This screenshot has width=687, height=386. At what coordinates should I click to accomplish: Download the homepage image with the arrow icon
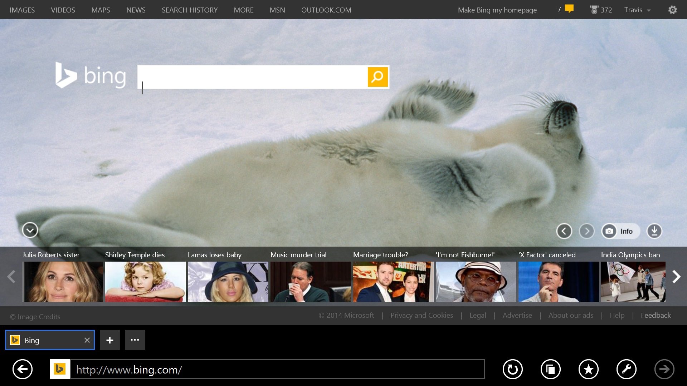pos(654,231)
